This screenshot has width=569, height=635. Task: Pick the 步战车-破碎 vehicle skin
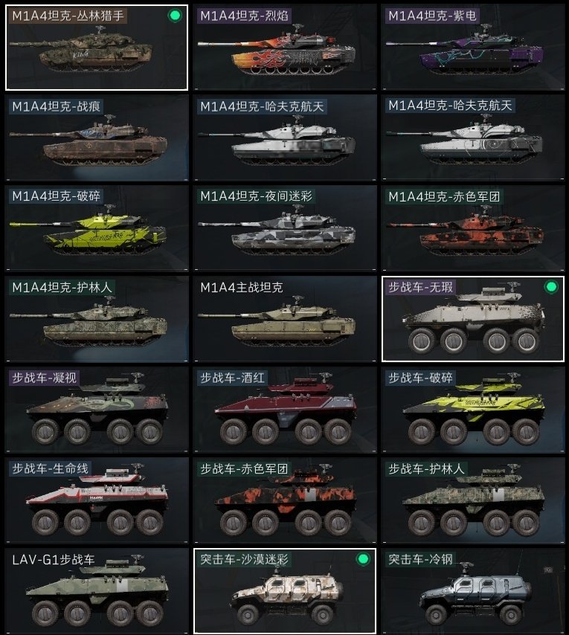pyautogui.click(x=473, y=410)
